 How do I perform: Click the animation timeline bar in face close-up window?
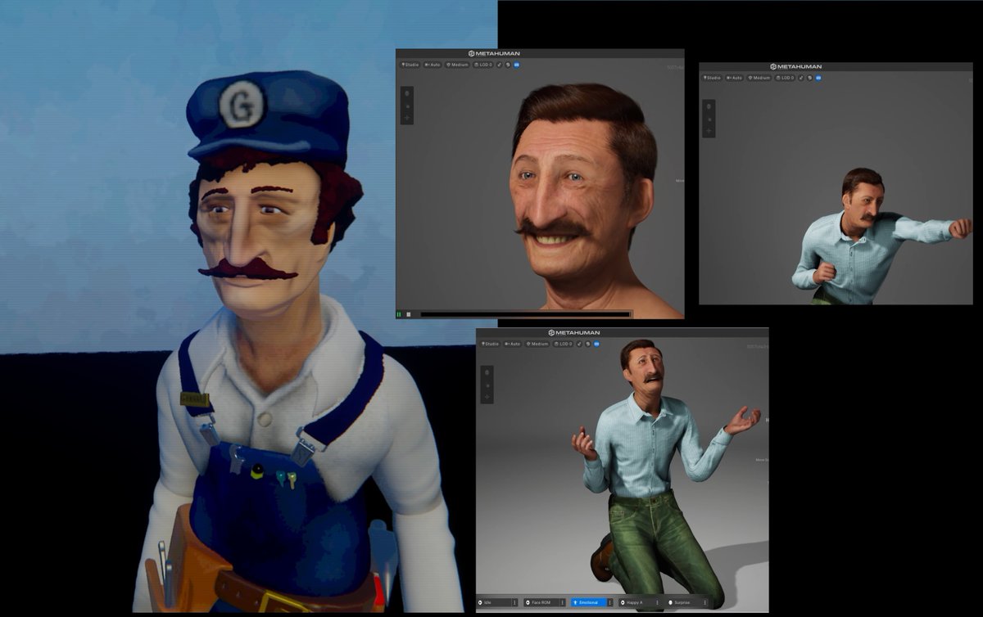[525, 314]
